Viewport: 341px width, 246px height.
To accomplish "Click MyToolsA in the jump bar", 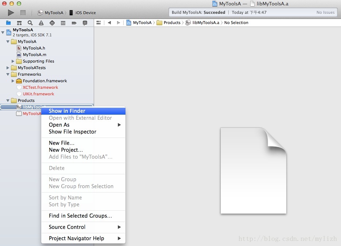I will pos(139,23).
